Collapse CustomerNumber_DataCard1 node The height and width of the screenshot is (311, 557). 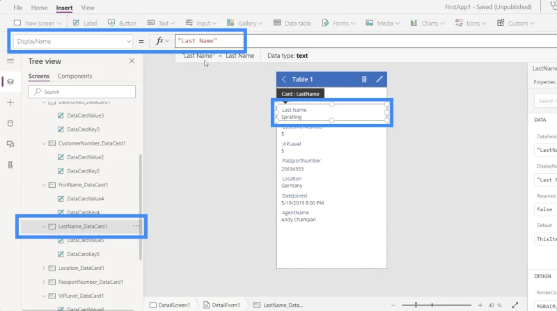(x=44, y=143)
